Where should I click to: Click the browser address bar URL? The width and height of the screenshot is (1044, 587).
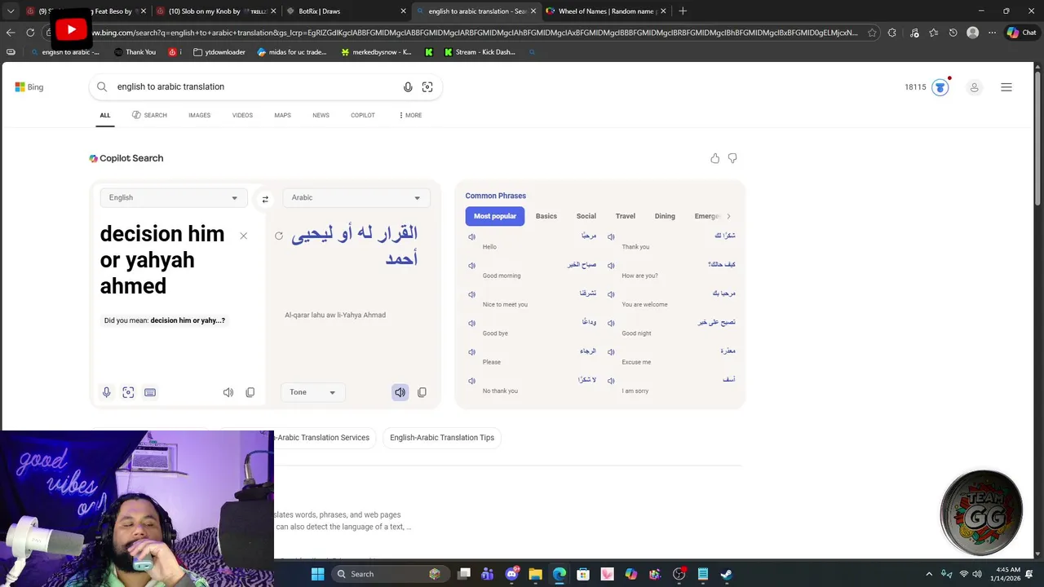coord(473,33)
